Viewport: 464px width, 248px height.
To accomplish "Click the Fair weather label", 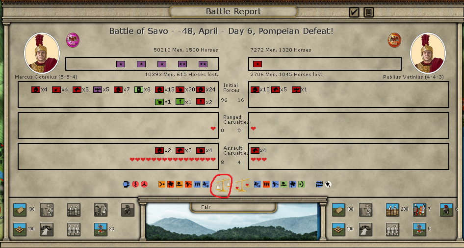I will [206, 207].
